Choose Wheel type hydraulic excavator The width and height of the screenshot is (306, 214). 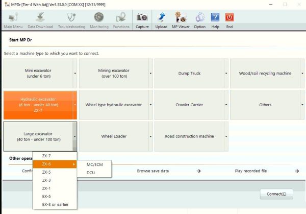click(x=114, y=105)
